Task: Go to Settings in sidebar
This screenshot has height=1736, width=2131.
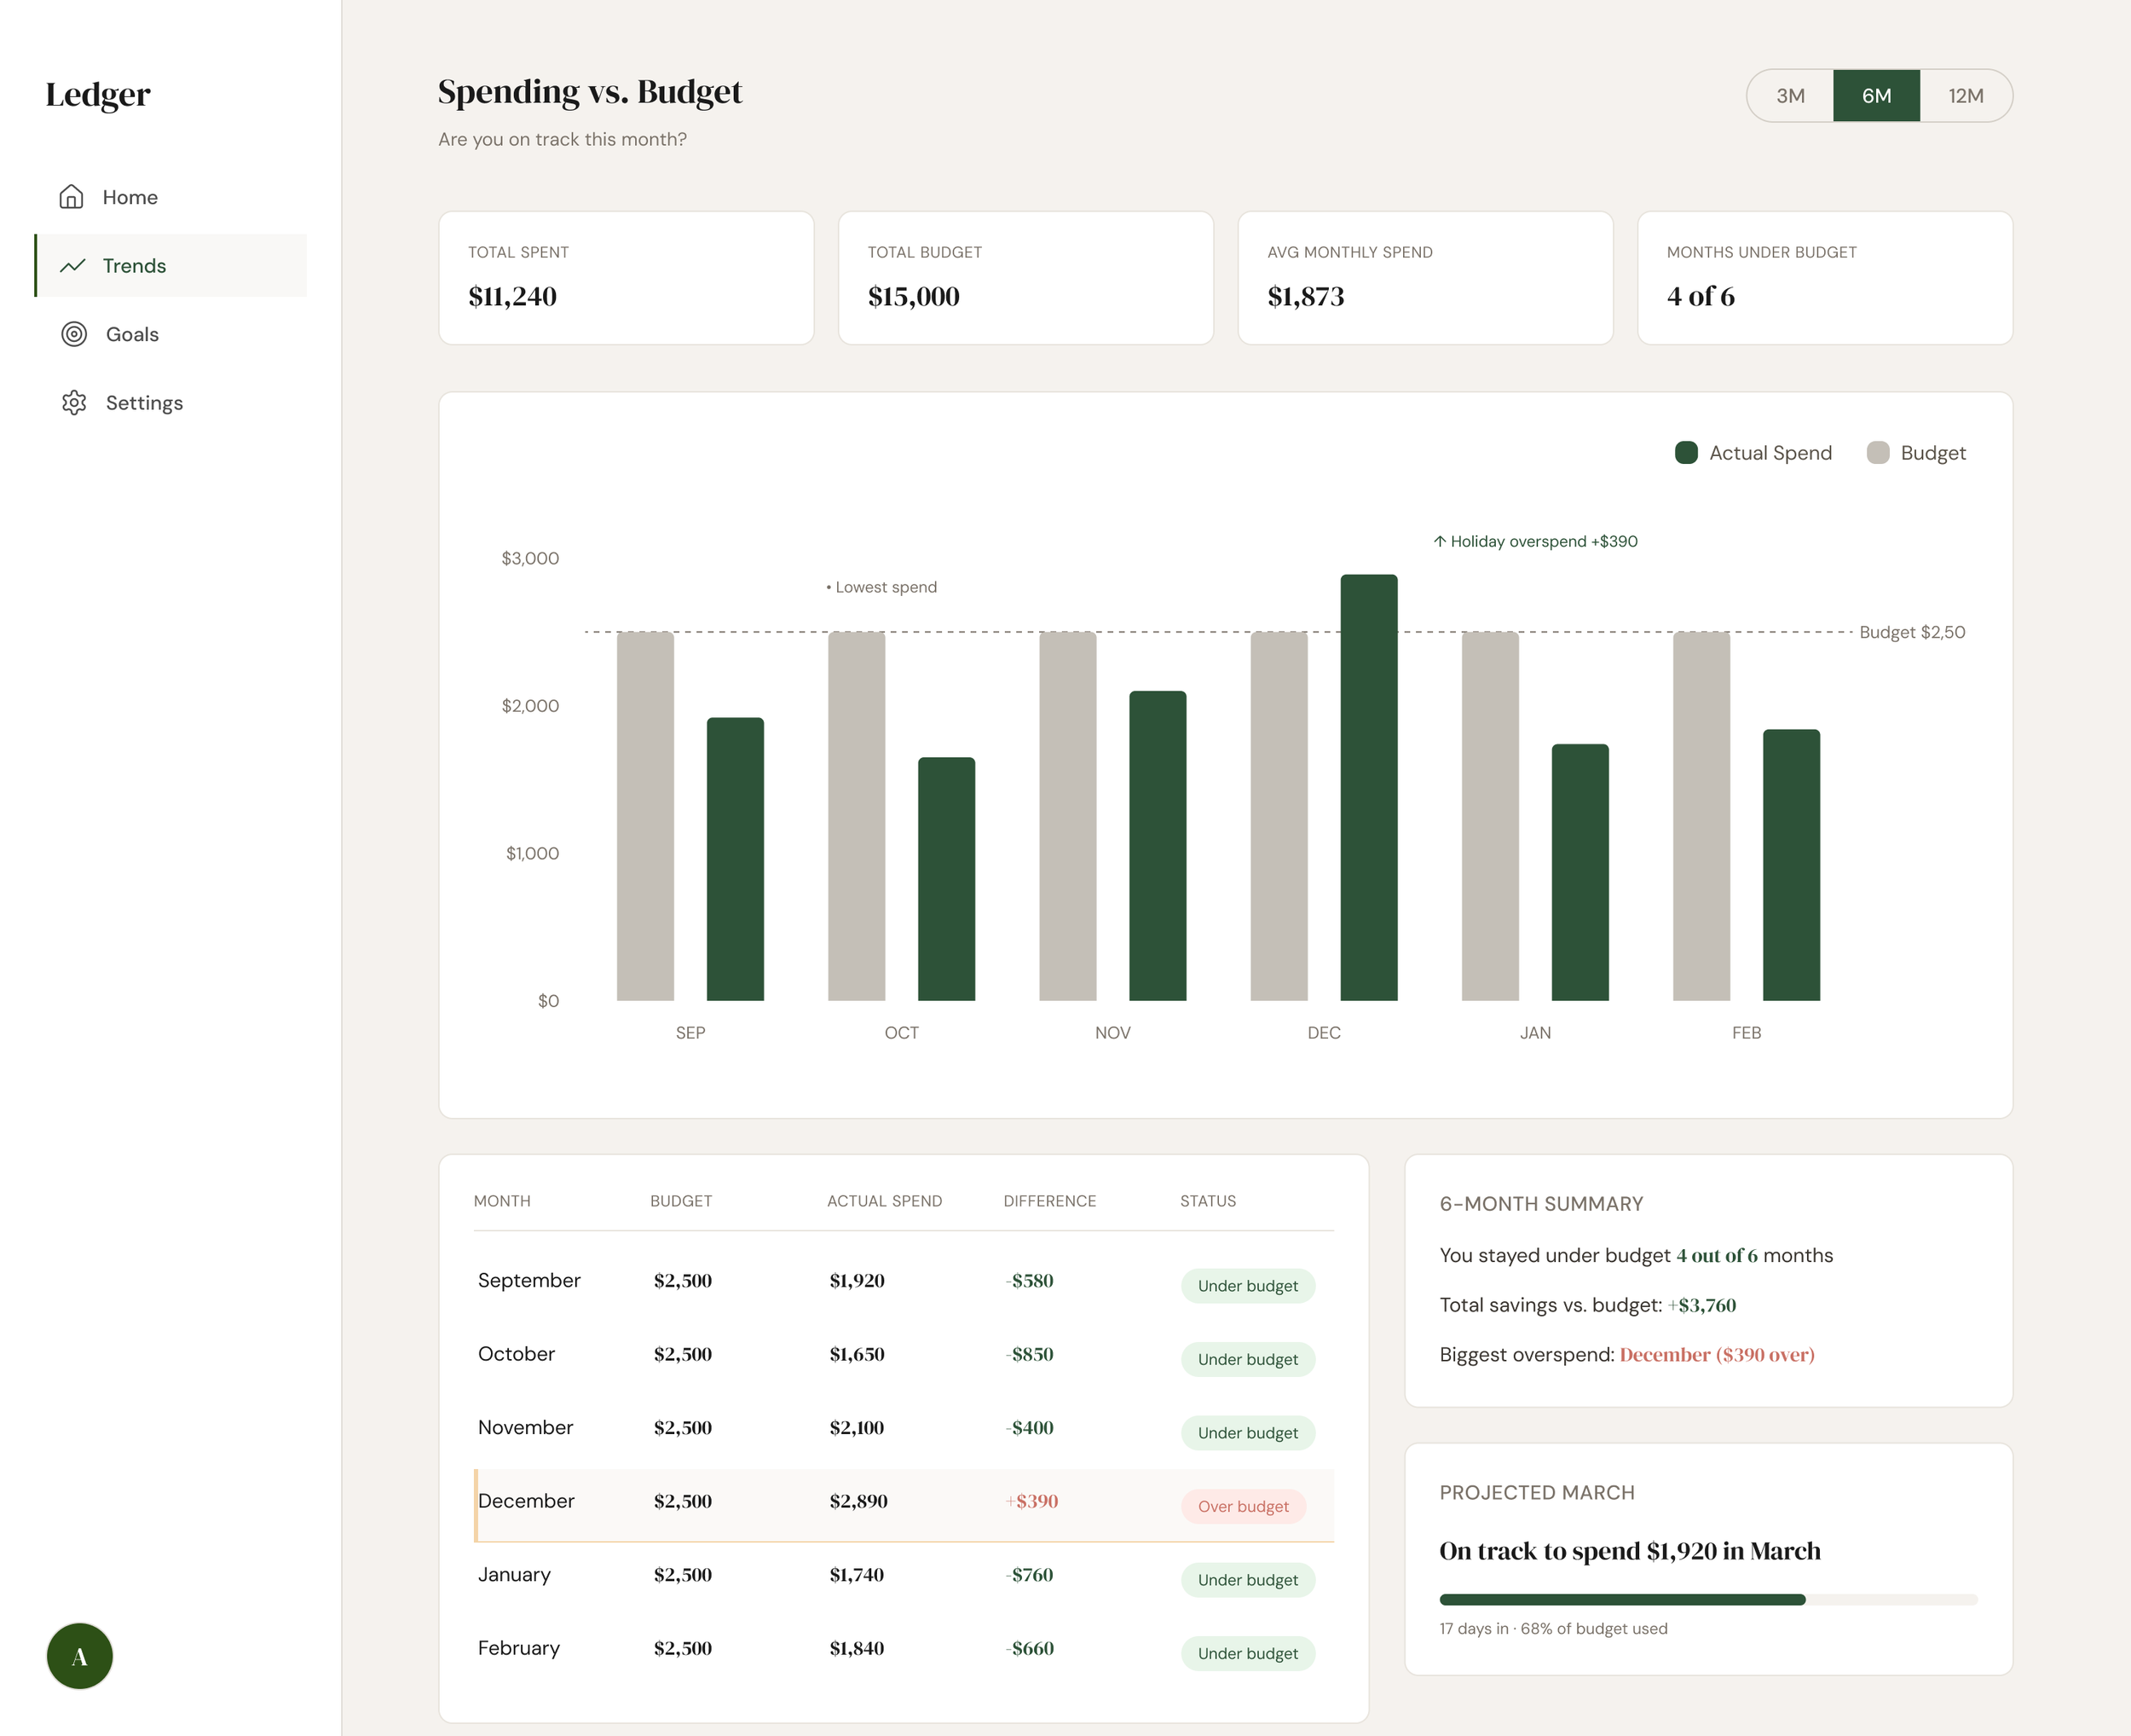Action: pos(144,403)
